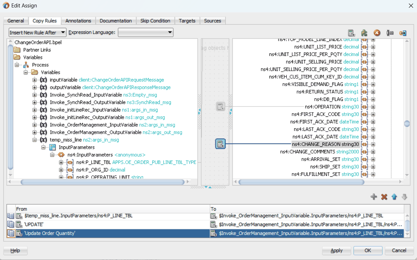Select the $temp_miss_line From rule row
The width and height of the screenshot is (417, 260).
(113, 216)
